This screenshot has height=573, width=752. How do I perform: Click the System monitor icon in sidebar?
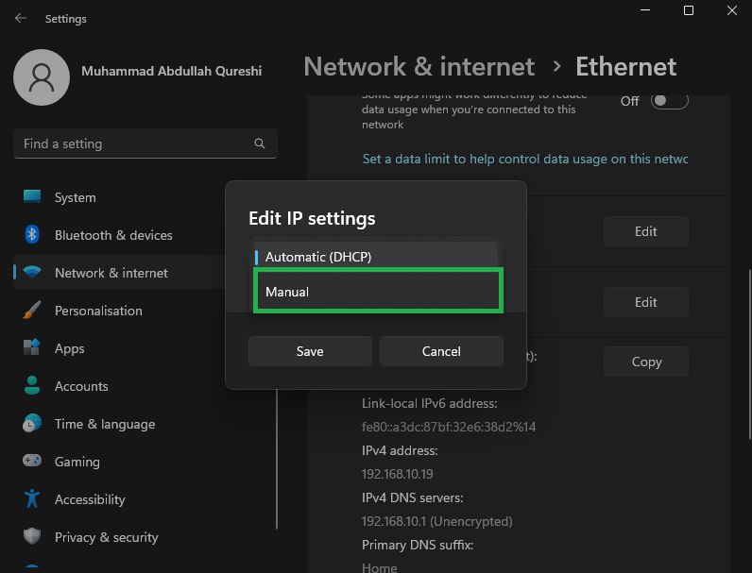click(32, 197)
